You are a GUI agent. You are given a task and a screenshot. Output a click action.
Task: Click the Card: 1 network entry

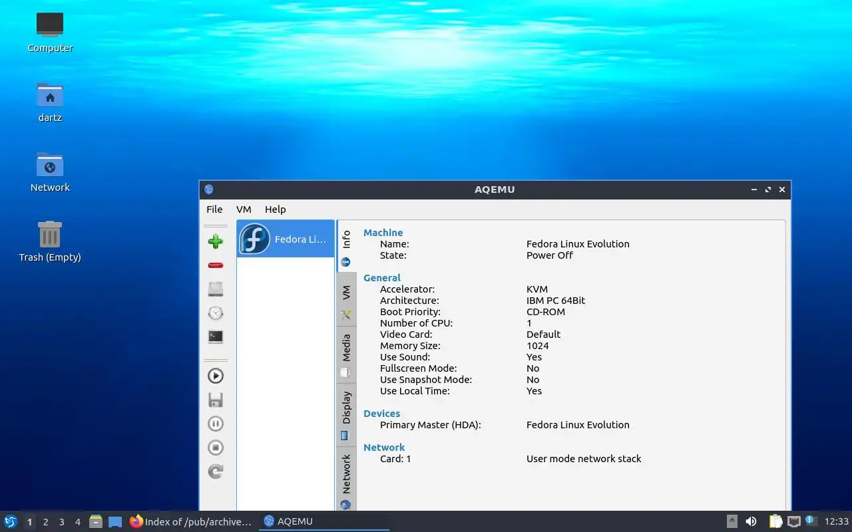coord(395,459)
